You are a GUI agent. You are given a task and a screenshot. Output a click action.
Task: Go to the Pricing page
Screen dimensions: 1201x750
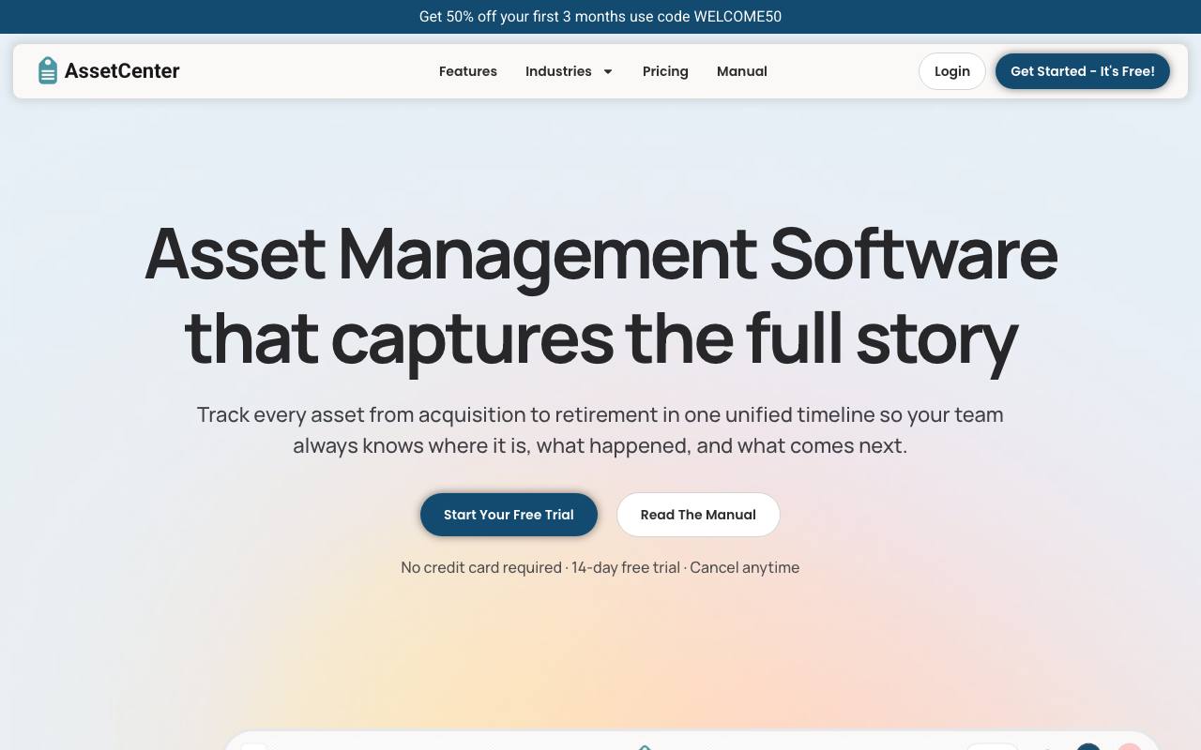click(665, 71)
